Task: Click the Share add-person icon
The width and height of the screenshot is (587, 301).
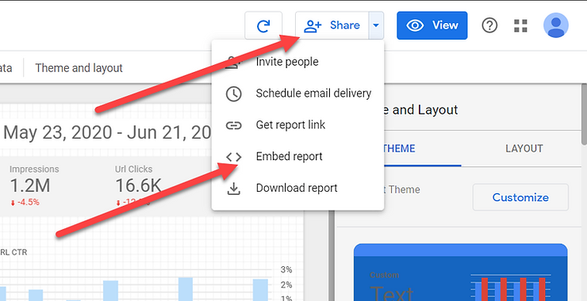Action: pos(313,26)
